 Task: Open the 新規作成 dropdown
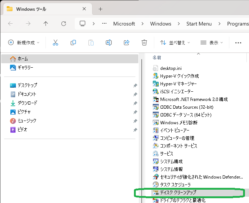(x=24, y=43)
